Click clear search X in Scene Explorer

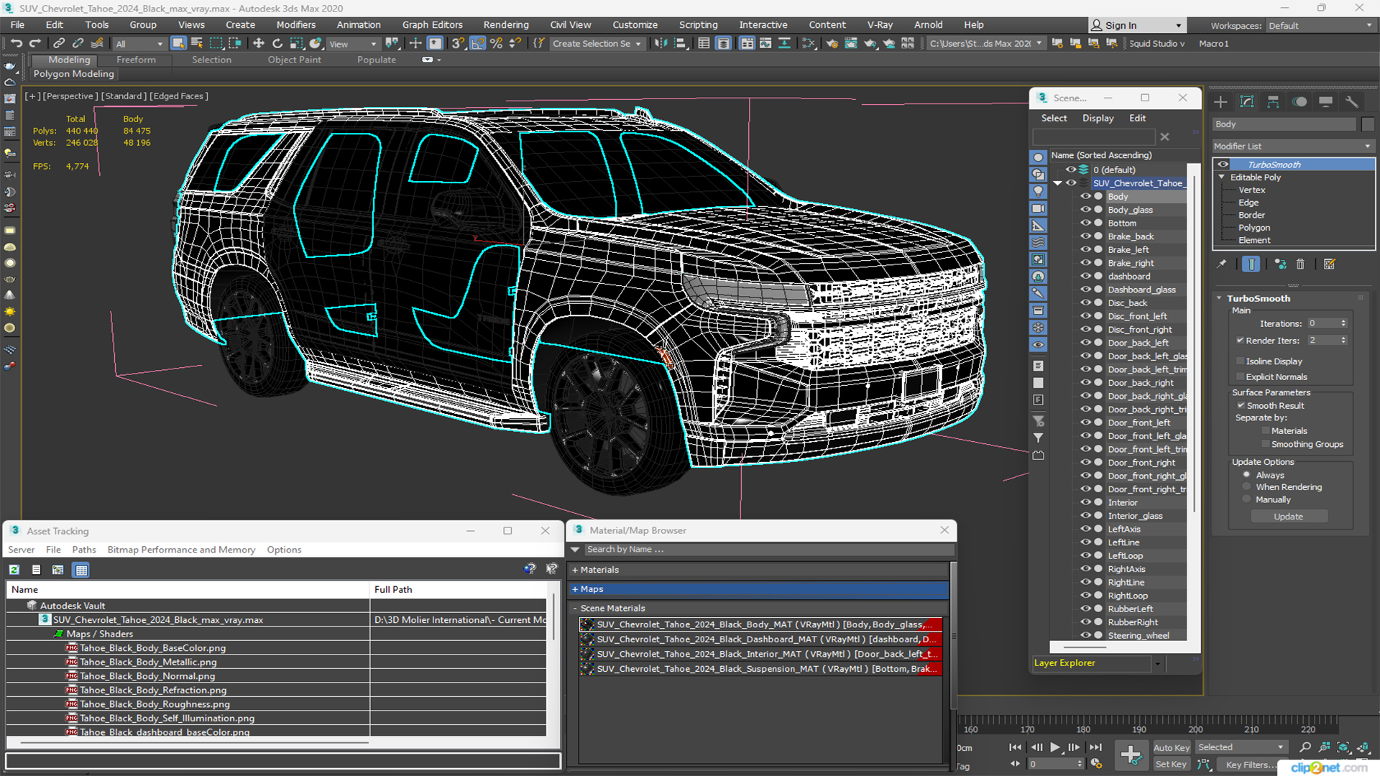[x=1164, y=137]
